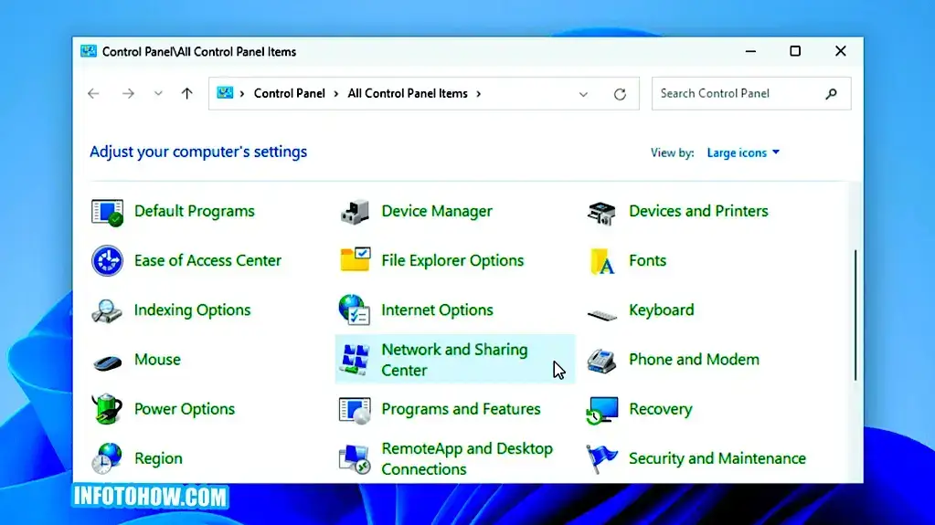This screenshot has width=935, height=525.
Task: Open the Security and Maintenance flag icon
Action: click(x=601, y=458)
